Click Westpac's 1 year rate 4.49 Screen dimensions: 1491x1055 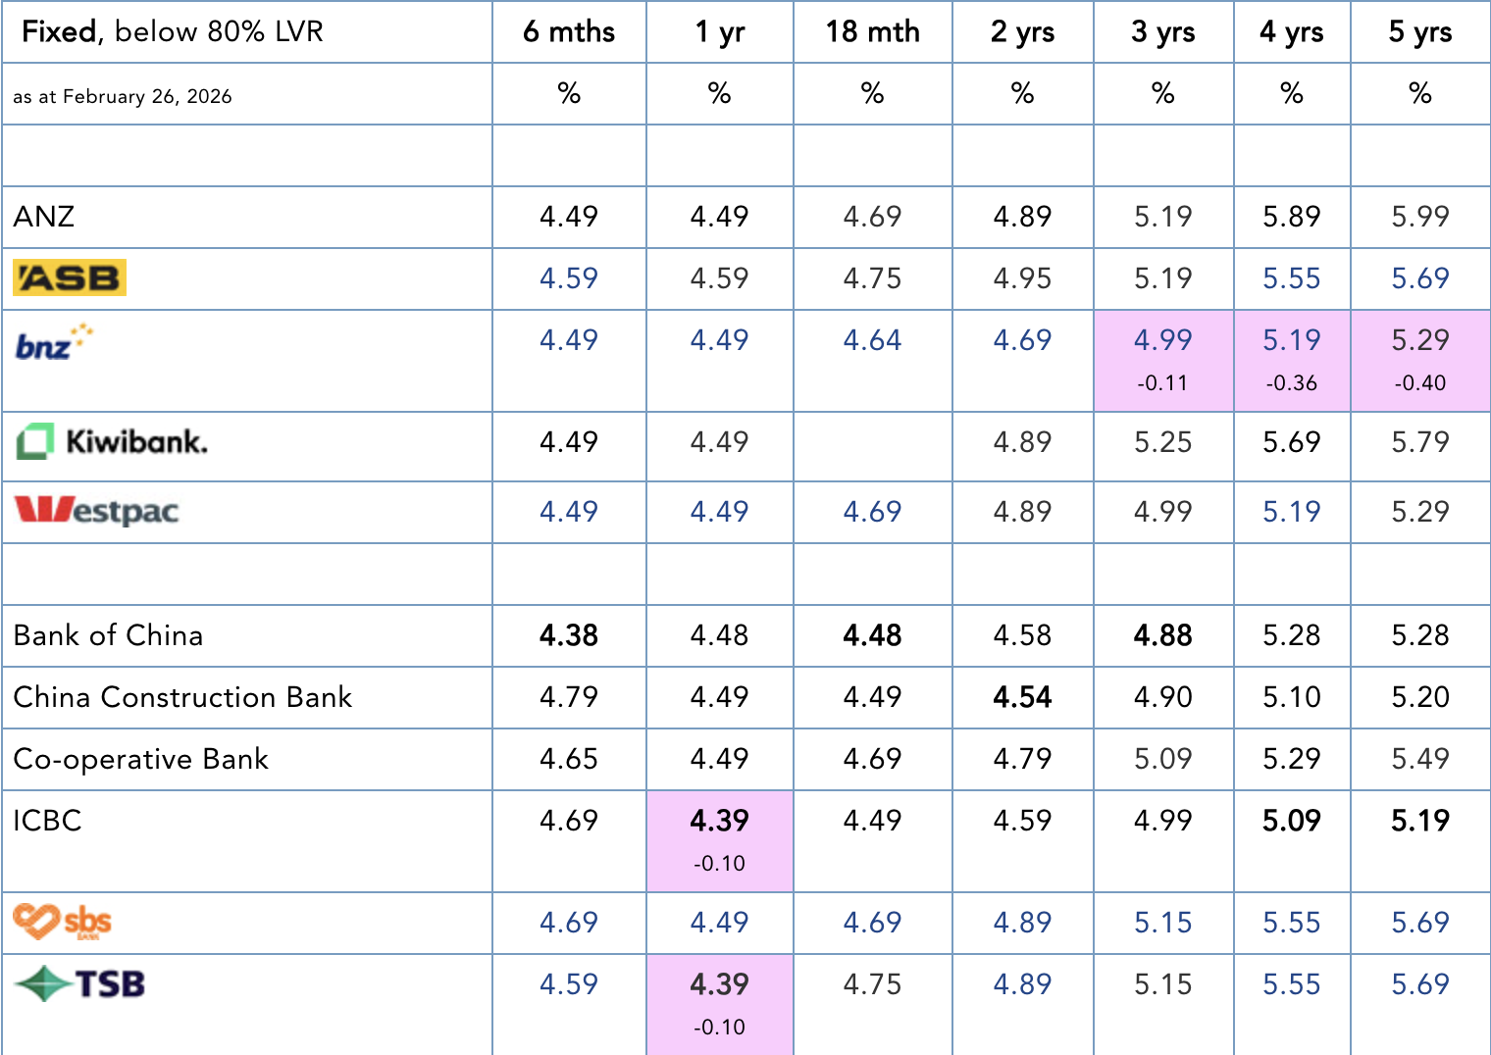coord(719,512)
